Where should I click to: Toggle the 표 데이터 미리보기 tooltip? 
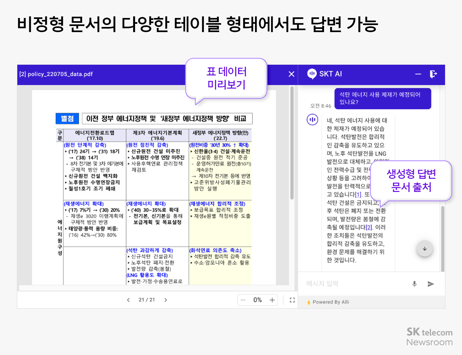227,78
